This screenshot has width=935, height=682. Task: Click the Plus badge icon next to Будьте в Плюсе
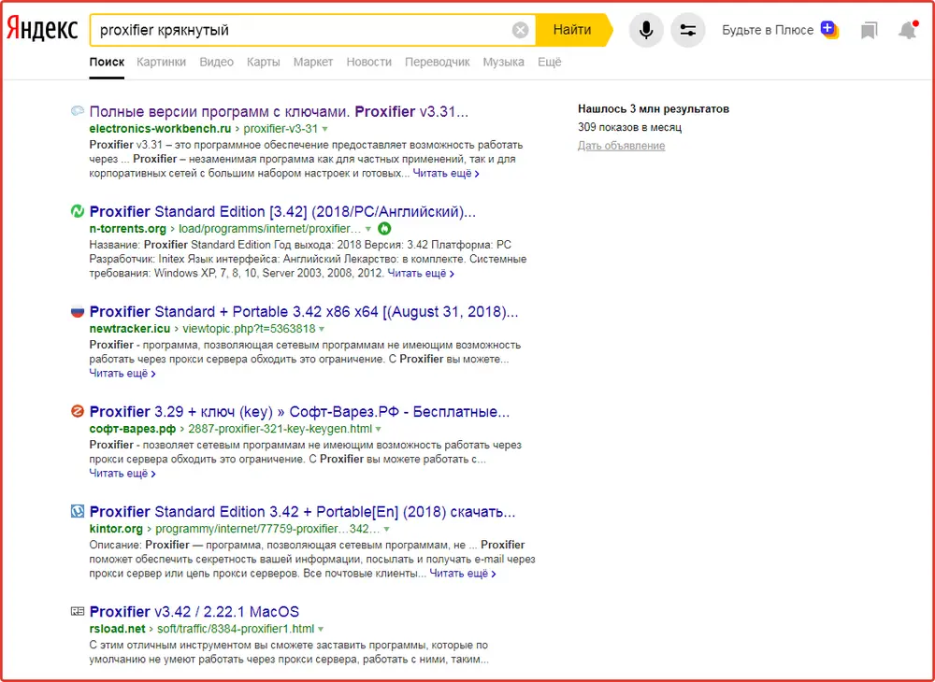click(828, 30)
